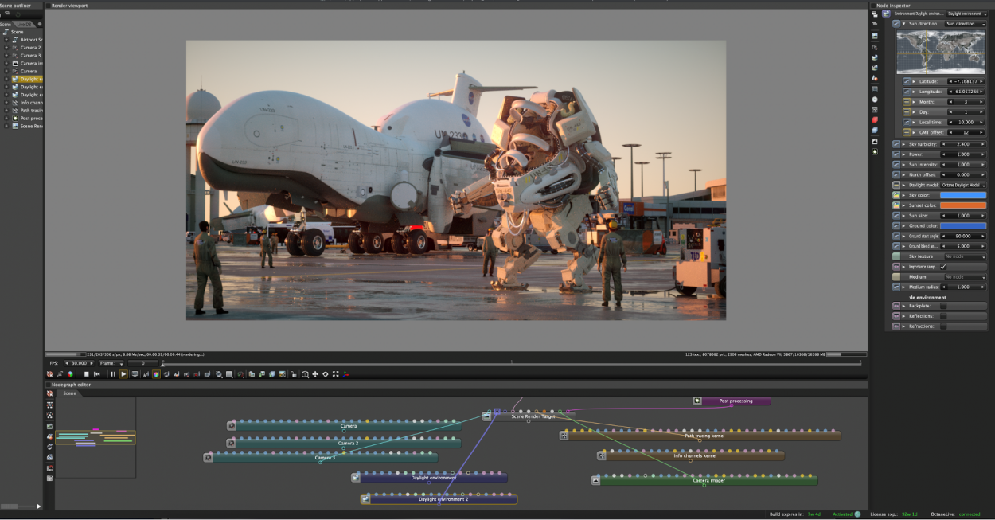Select the circular rotate gizmo icon
The image size is (995, 520).
click(326, 374)
